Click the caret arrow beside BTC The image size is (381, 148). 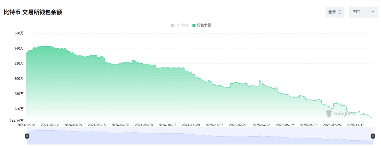373,12
